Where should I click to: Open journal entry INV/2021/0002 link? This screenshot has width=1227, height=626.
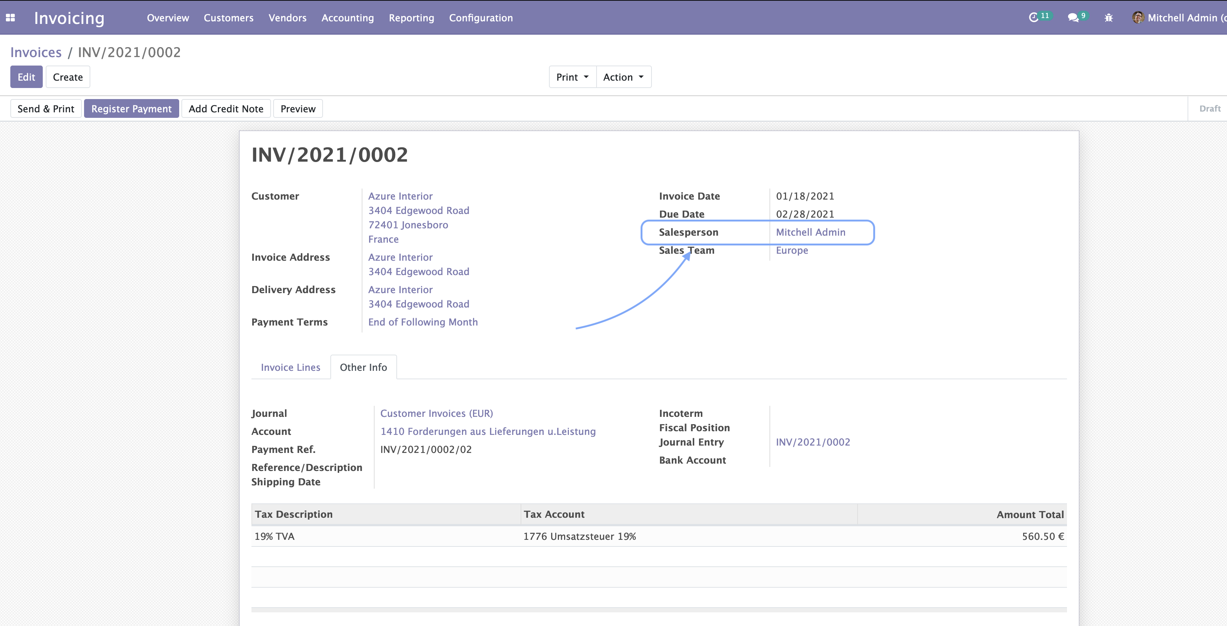click(x=813, y=442)
